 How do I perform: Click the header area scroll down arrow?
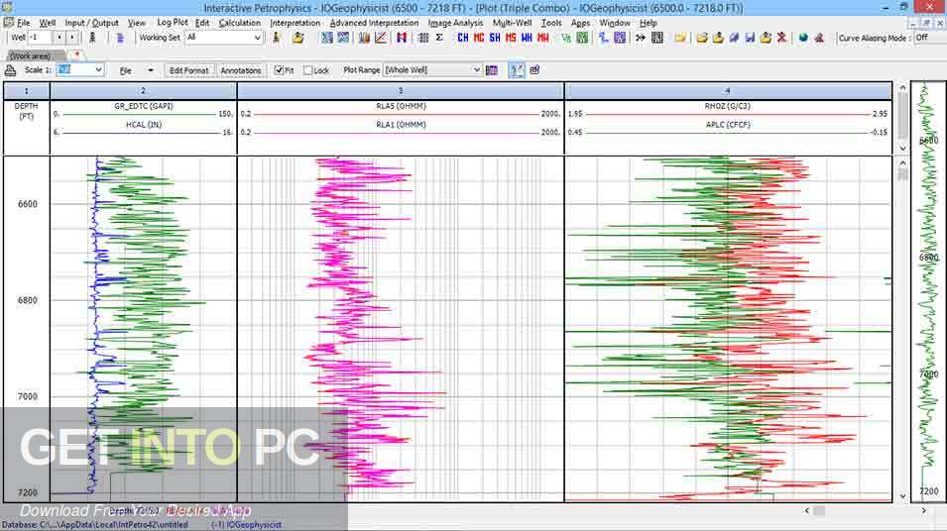903,149
